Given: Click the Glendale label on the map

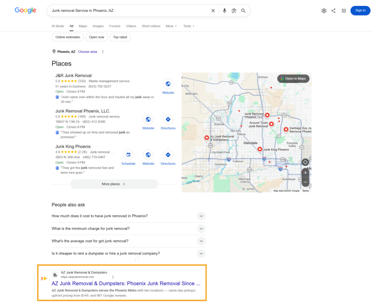Looking at the screenshot, I should (x=250, y=143).
